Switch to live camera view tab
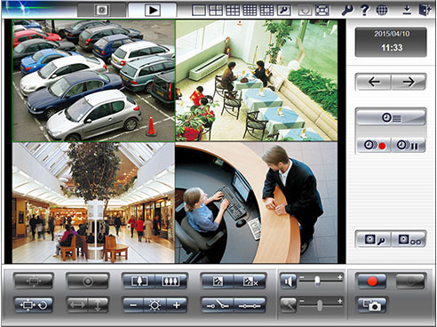Screen dimensions: 437x327 [101, 10]
